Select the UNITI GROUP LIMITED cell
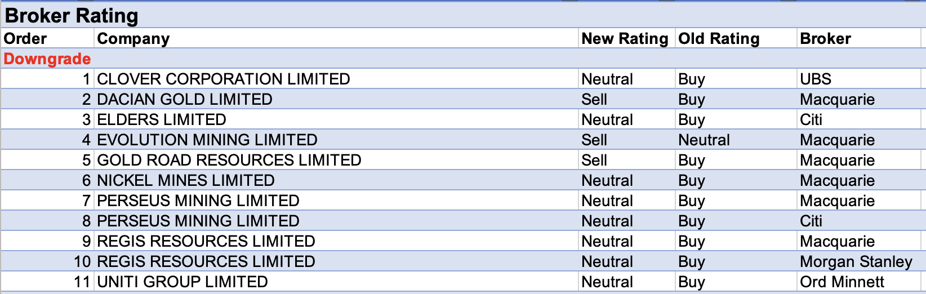This screenshot has width=926, height=294. pos(182,282)
